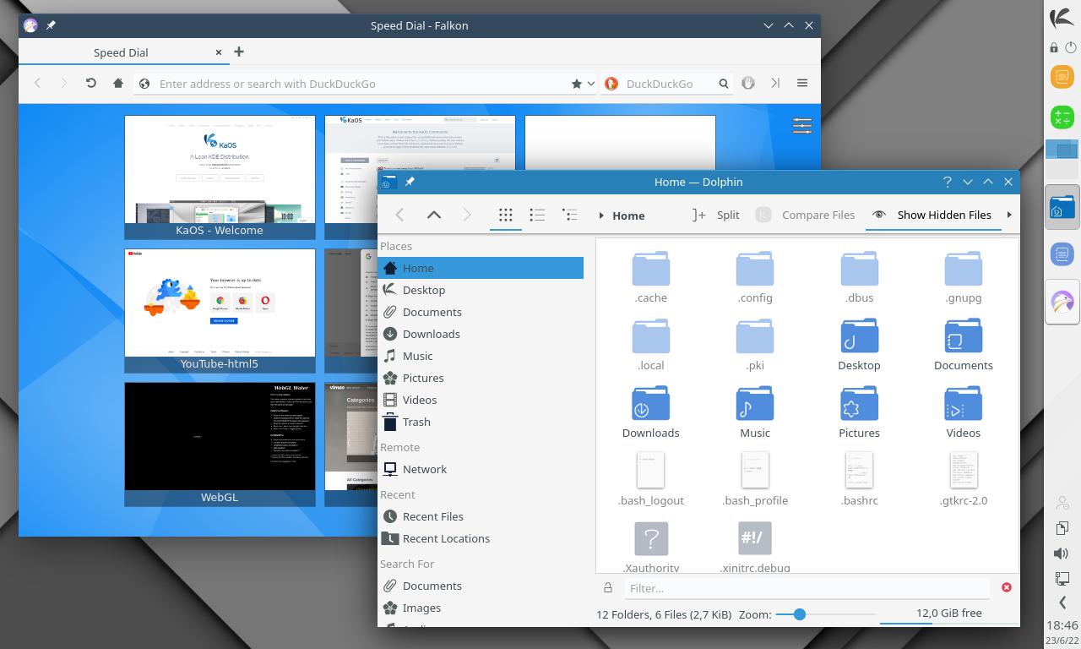
Task: Pin the Falkon window on all desktops
Action: tap(51, 25)
